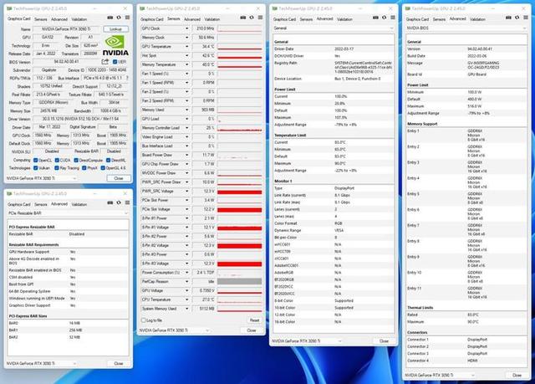Image resolution: width=535 pixels, height=384 pixels.
Task: Switch to Sensors tab in PCIe Resizable BAR window
Action: click(41, 204)
